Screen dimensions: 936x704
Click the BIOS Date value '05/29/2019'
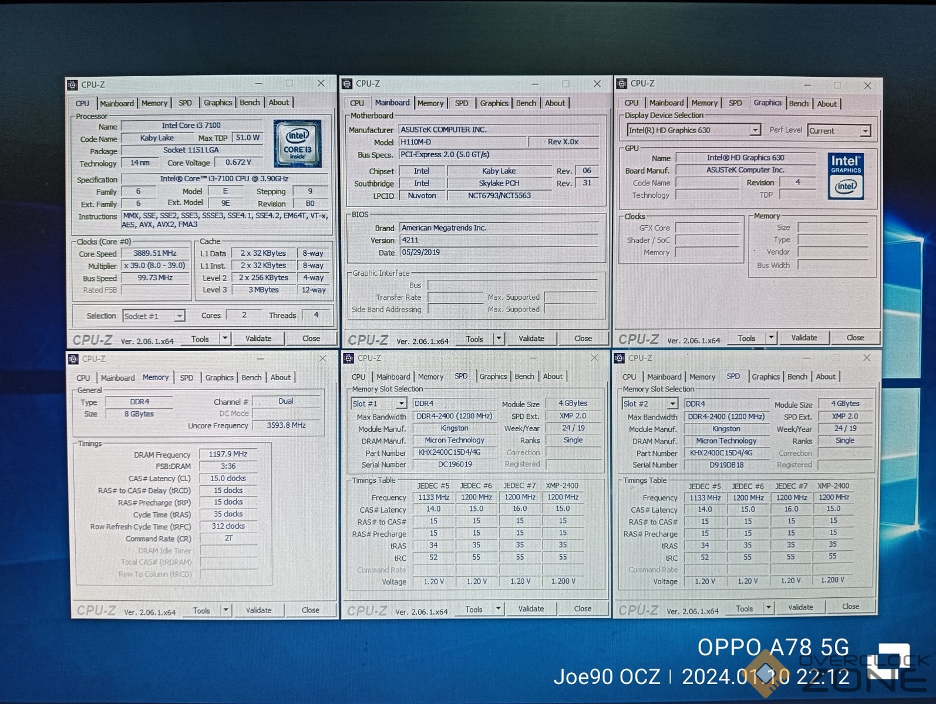(x=499, y=252)
